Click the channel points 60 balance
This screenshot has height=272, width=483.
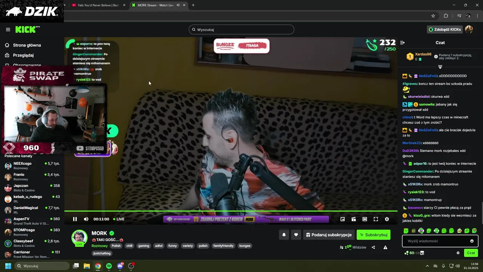[x=409, y=253]
